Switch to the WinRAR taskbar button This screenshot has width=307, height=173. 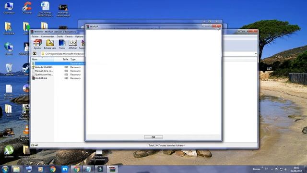[112, 169]
